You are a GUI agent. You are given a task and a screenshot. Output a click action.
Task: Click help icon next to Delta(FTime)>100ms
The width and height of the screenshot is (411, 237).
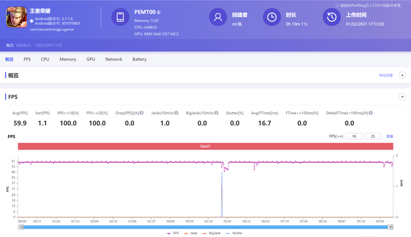tap(370, 113)
